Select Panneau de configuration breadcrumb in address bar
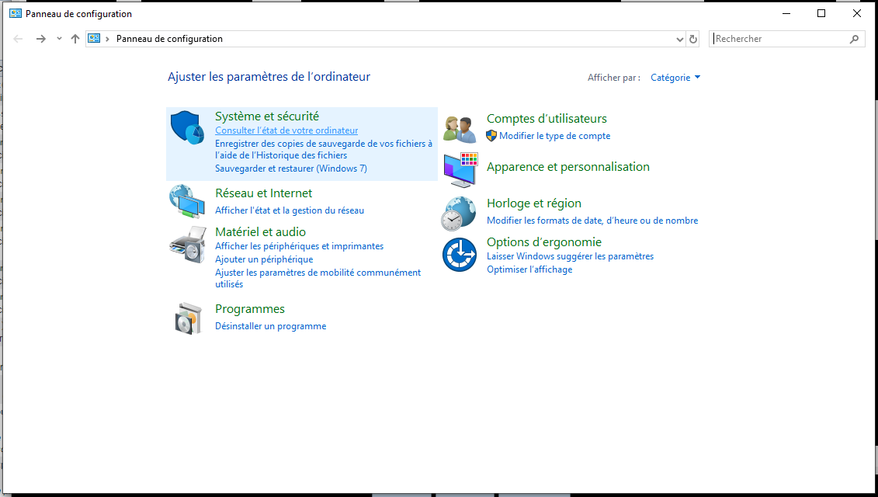This screenshot has height=497, width=878. coord(169,39)
